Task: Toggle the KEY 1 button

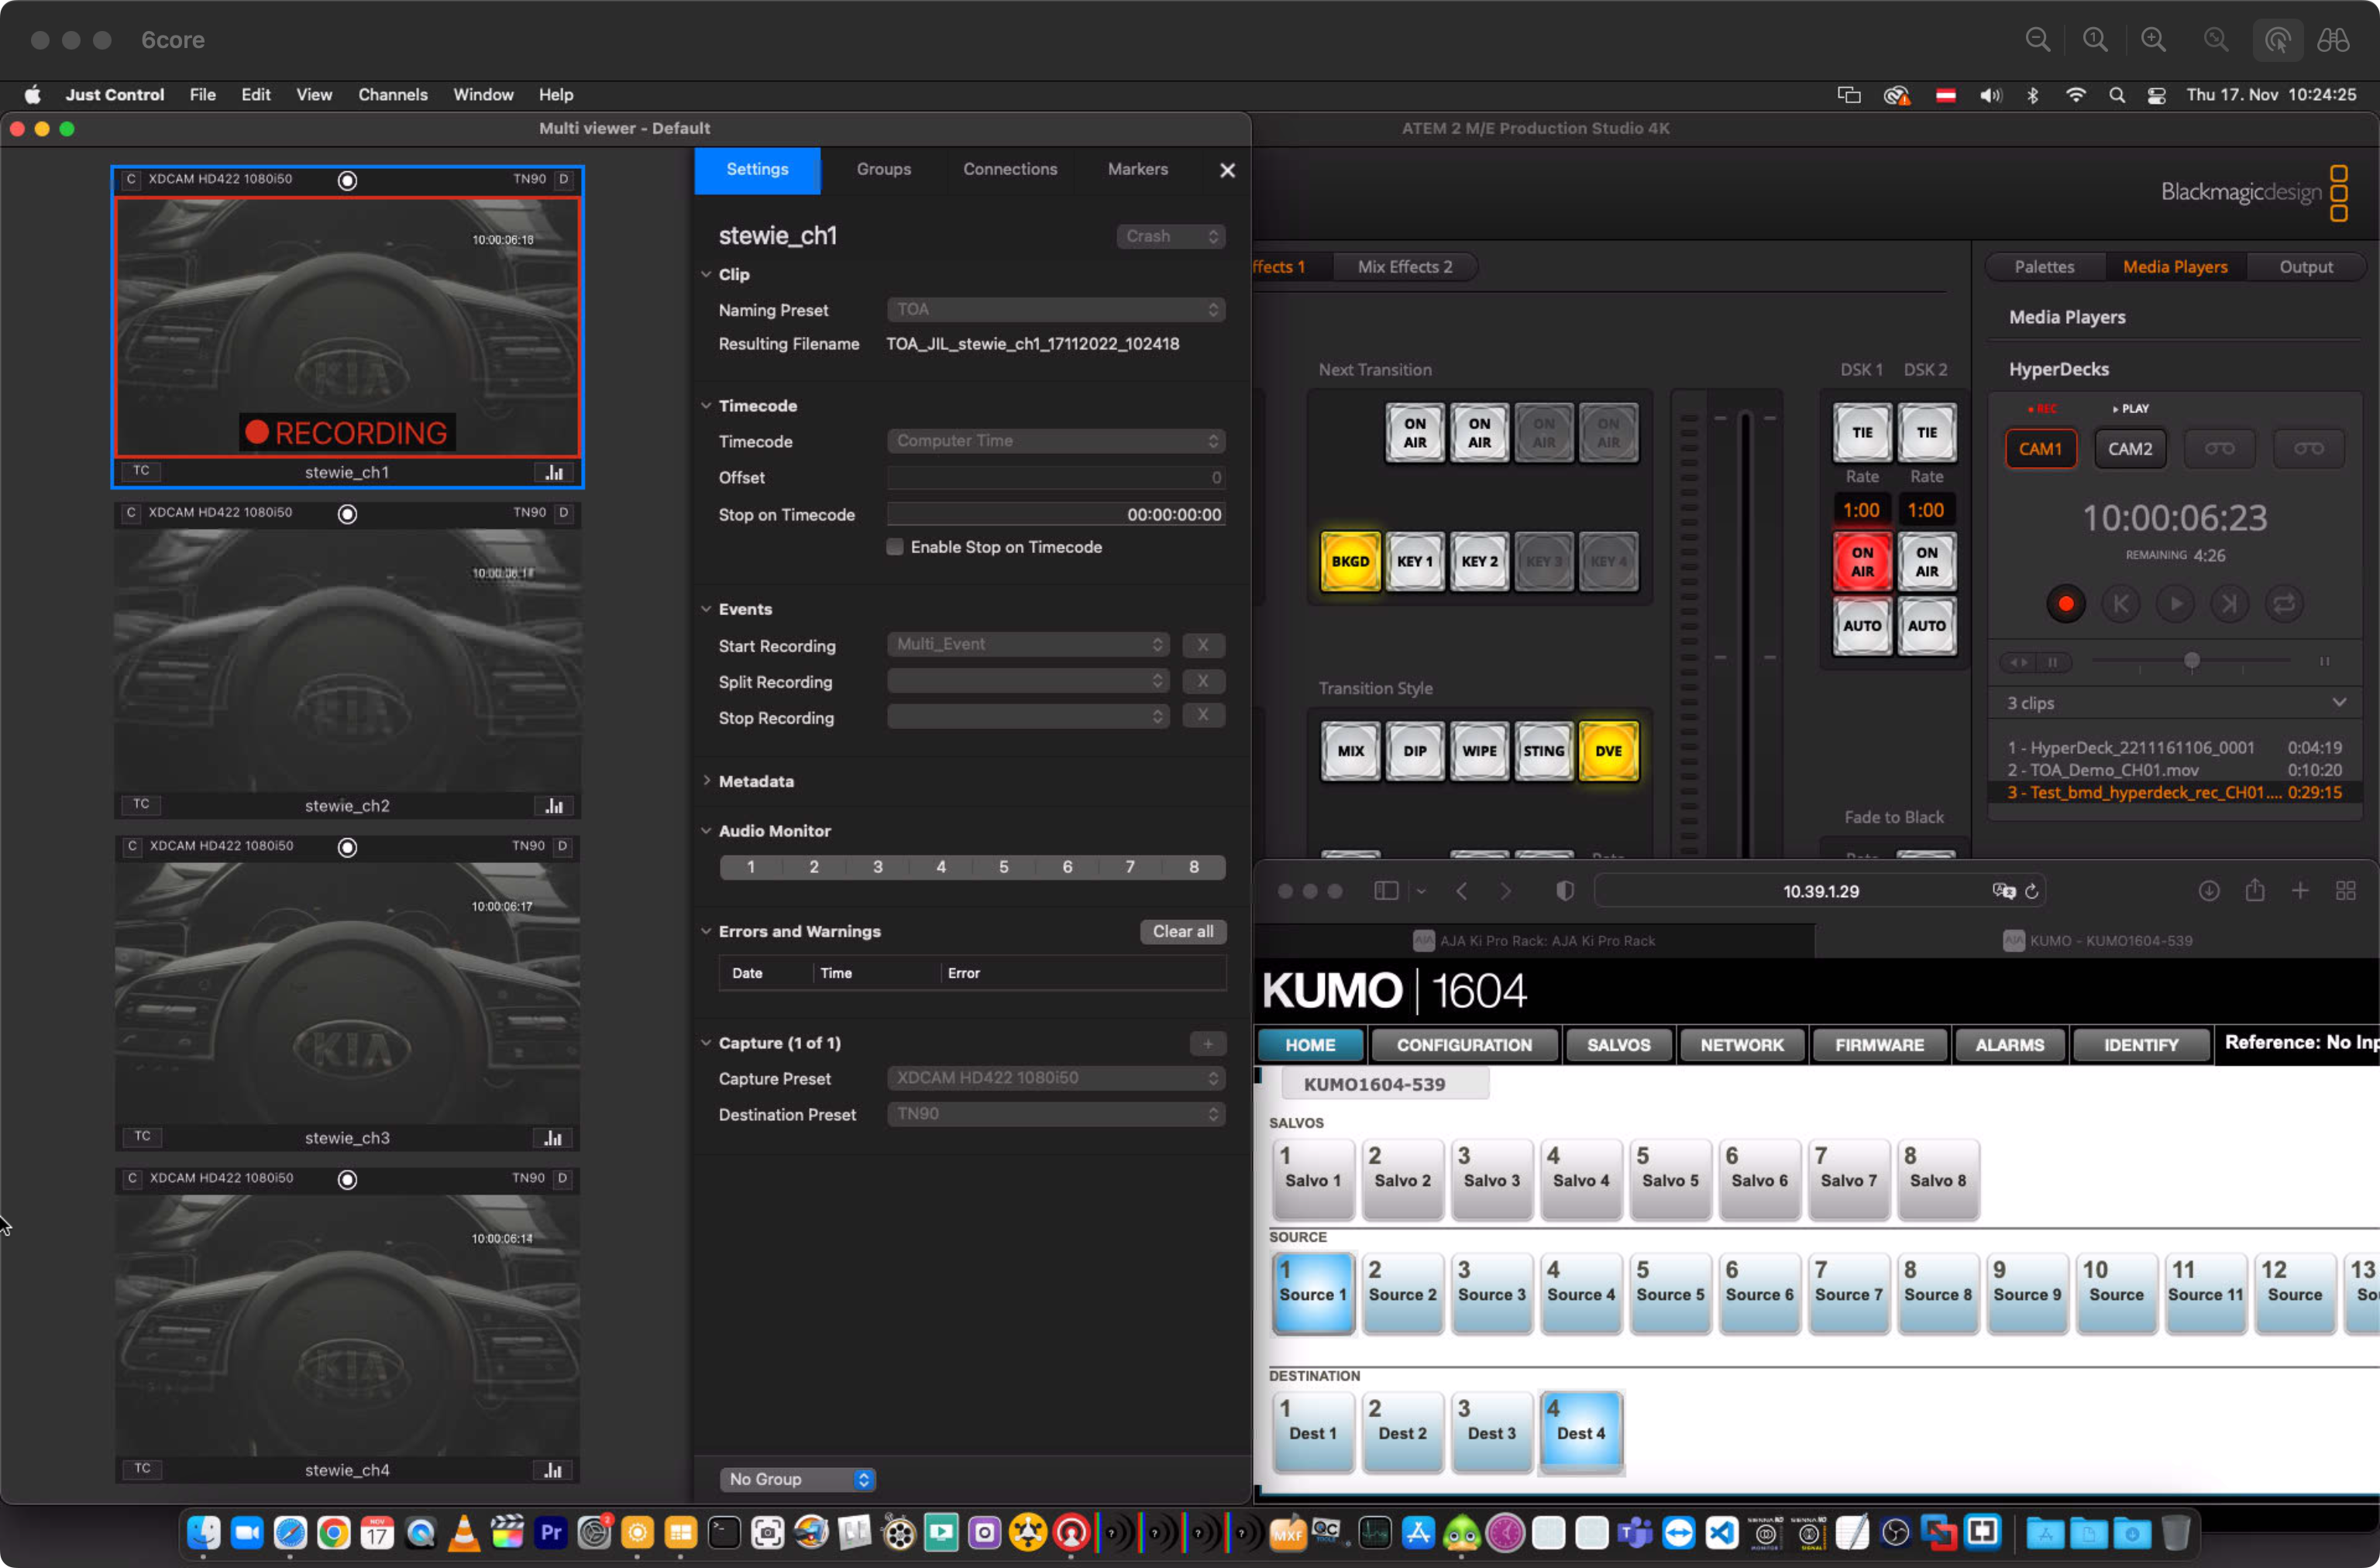Action: [x=1414, y=561]
